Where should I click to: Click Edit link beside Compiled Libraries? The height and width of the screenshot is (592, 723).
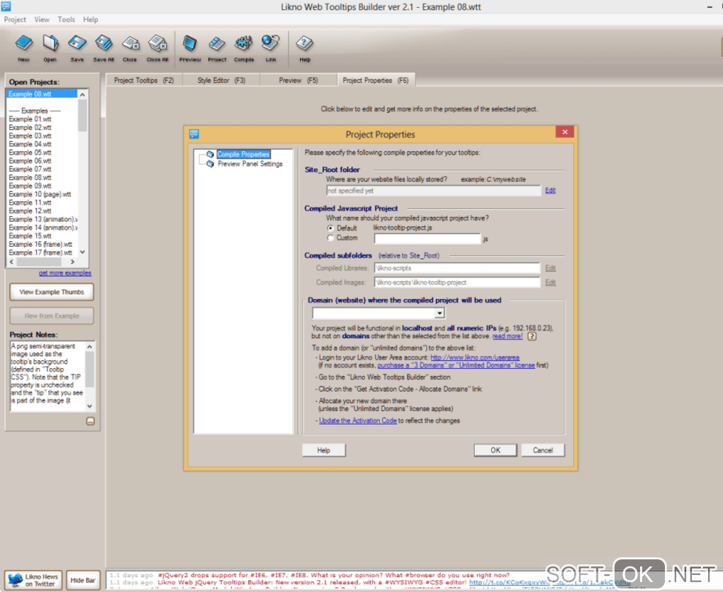550,268
